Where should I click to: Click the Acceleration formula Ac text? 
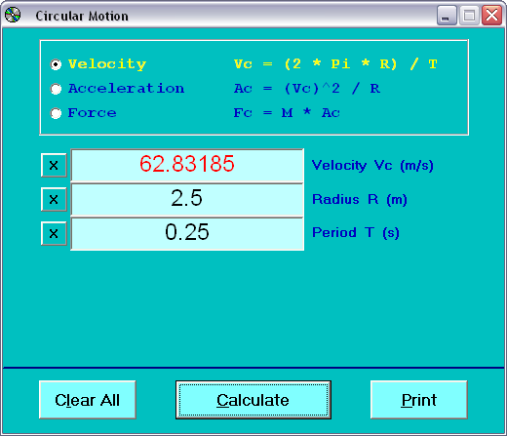click(x=307, y=89)
